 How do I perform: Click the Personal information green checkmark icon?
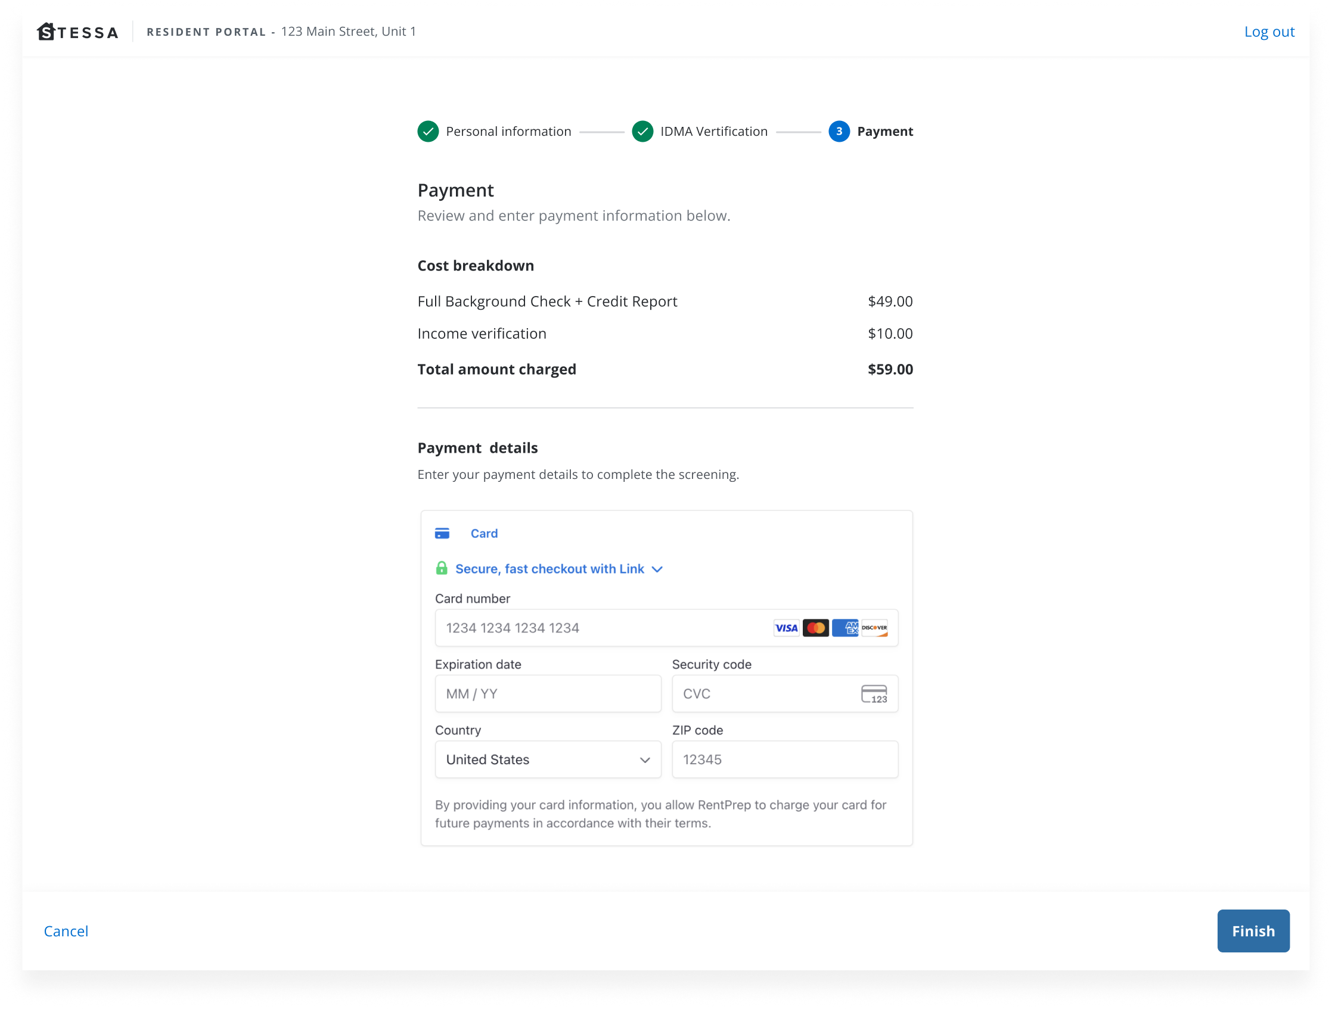tap(428, 131)
